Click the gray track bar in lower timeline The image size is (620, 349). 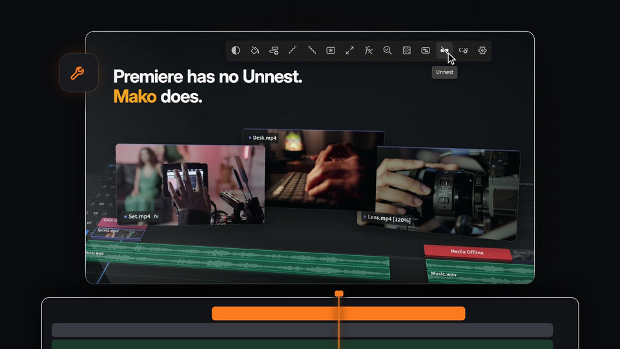pyautogui.click(x=302, y=330)
